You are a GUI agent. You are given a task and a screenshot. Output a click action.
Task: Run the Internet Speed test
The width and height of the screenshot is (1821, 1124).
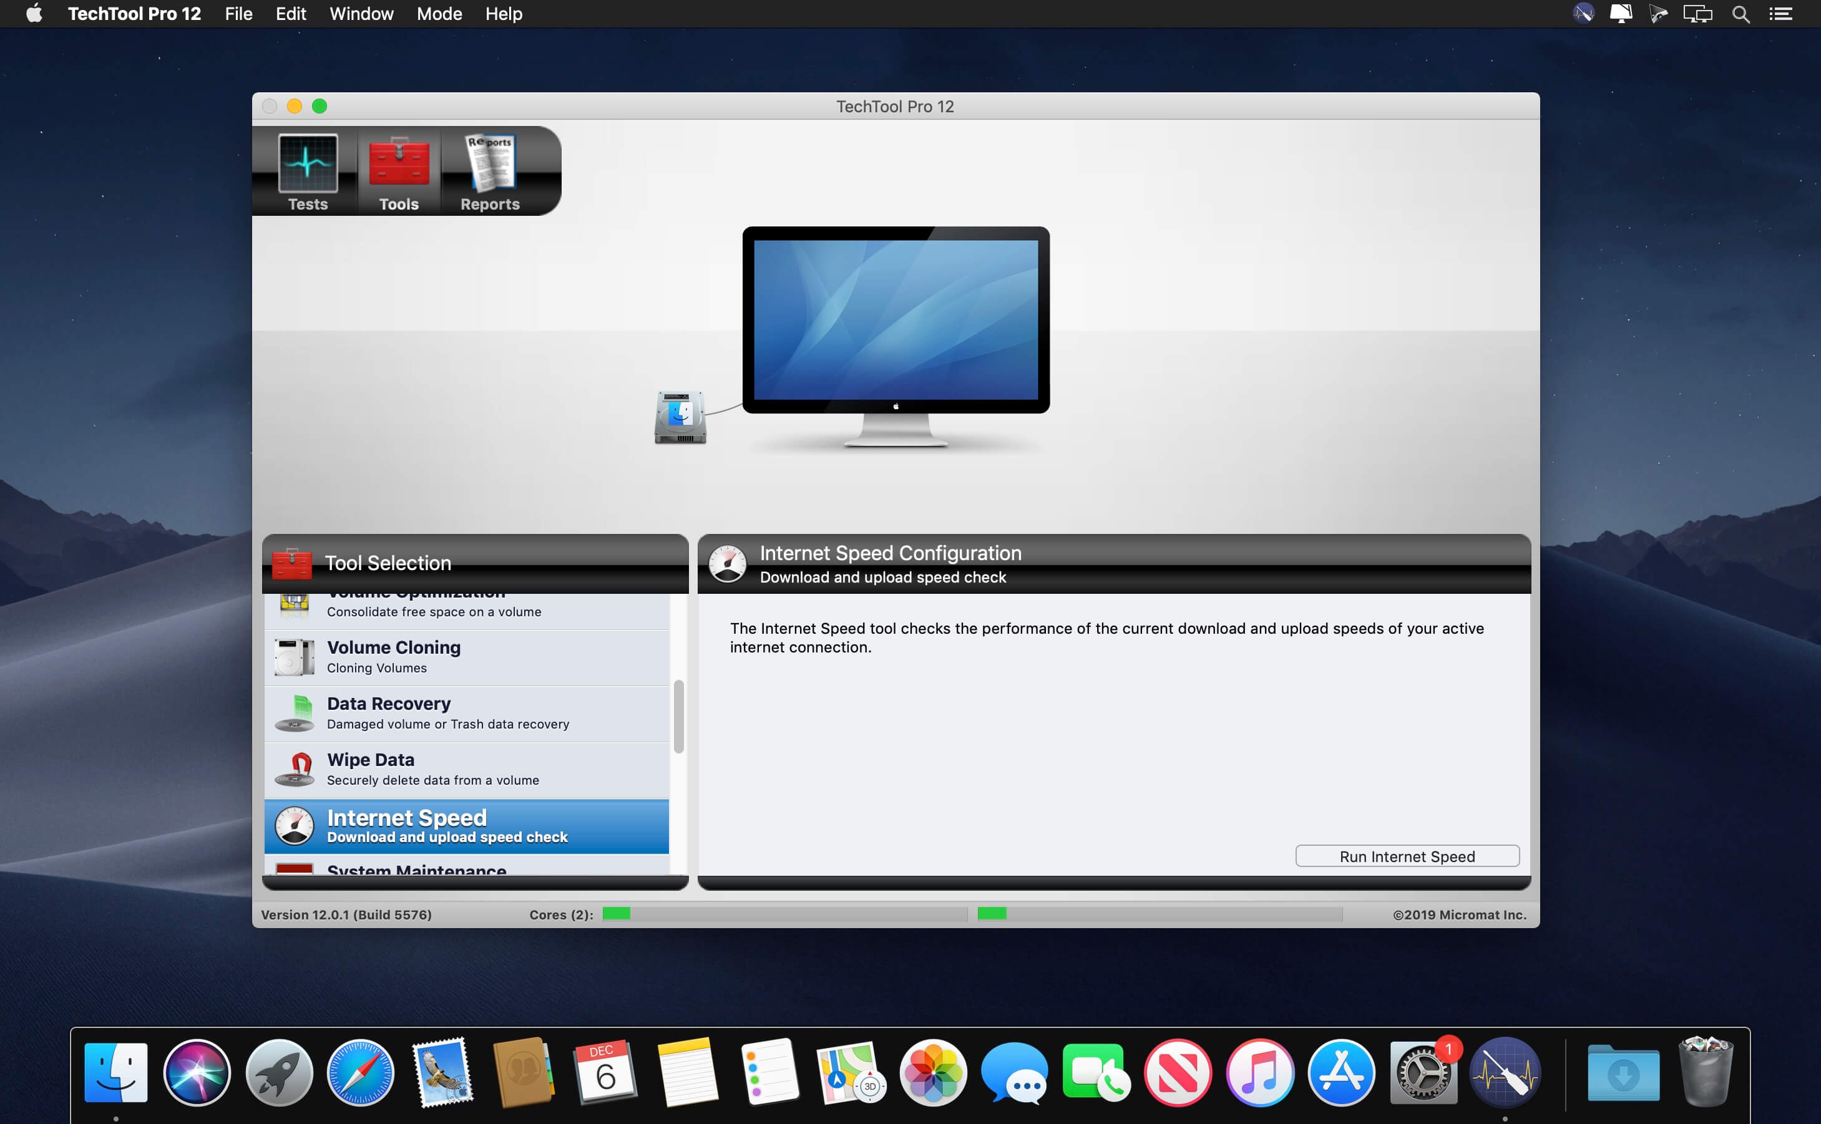[x=1407, y=856]
